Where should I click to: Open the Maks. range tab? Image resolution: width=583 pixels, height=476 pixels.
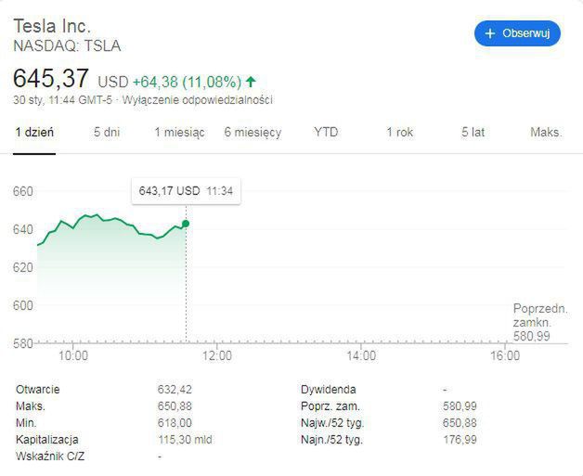tap(546, 133)
